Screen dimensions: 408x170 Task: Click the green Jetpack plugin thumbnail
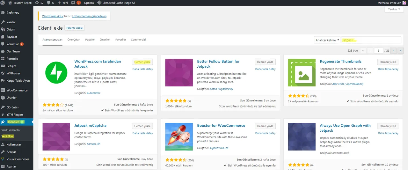pos(56,72)
